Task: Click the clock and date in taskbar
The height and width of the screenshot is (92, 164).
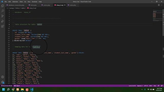Action: pos(159,89)
